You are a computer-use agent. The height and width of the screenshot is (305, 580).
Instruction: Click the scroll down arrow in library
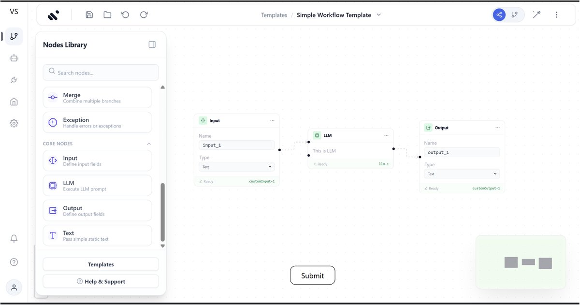tap(162, 246)
